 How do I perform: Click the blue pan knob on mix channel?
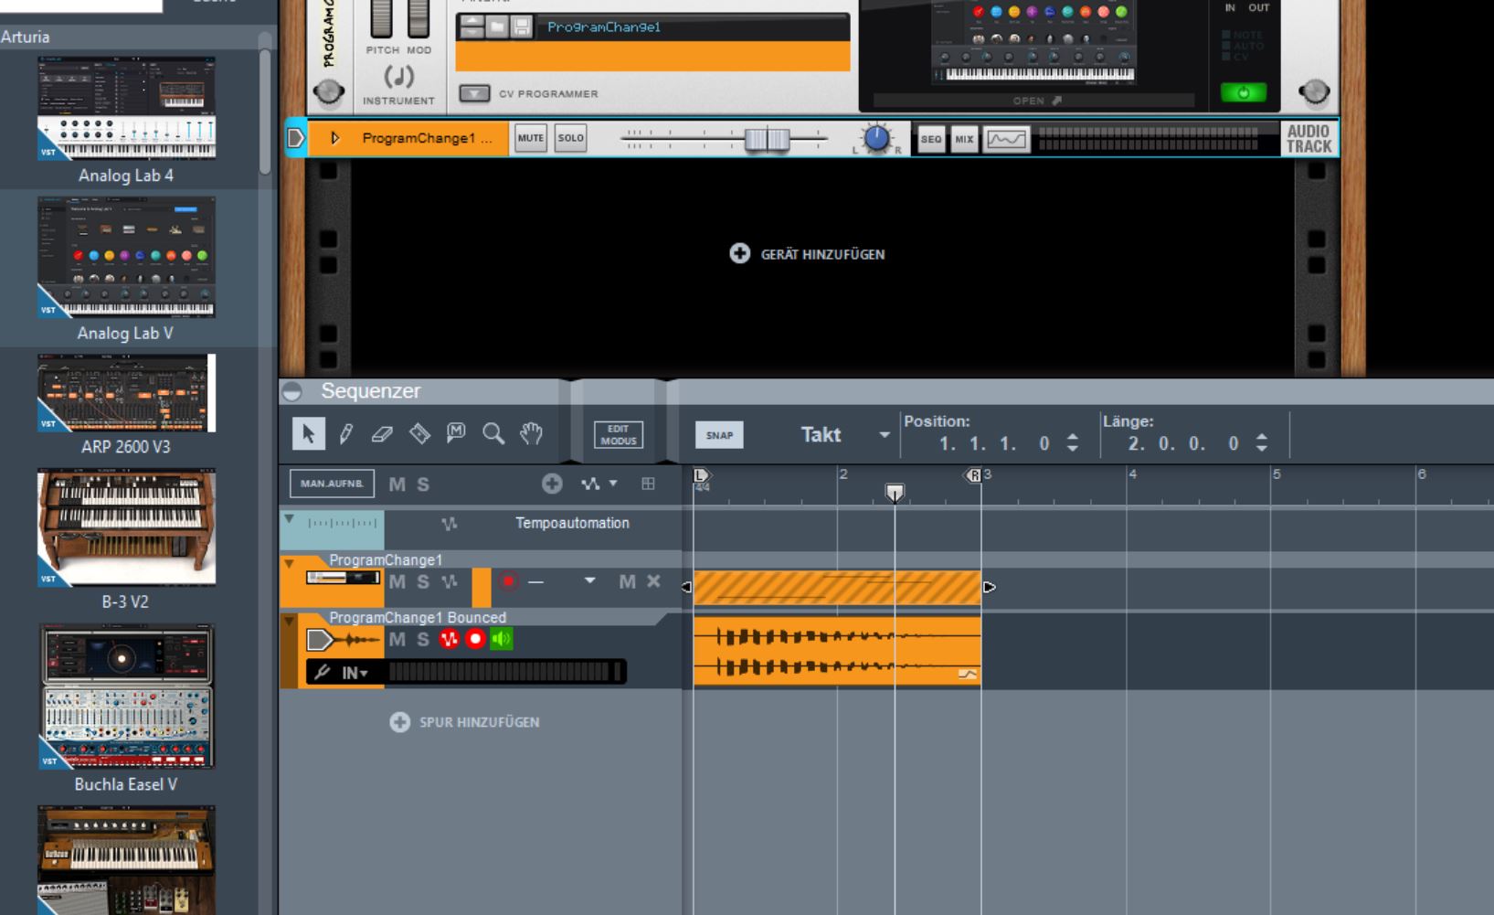coord(876,139)
